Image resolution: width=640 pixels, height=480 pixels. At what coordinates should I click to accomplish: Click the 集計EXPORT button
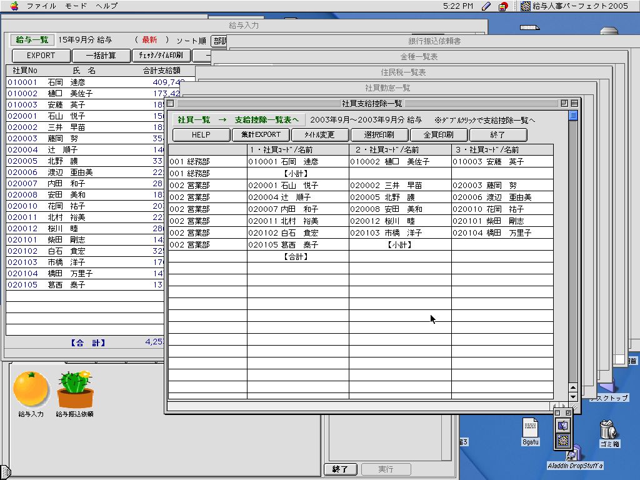click(x=261, y=135)
